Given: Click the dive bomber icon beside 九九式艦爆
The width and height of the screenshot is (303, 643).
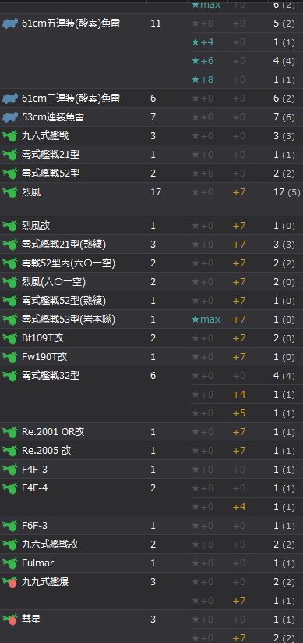Looking at the screenshot, I should (10, 582).
